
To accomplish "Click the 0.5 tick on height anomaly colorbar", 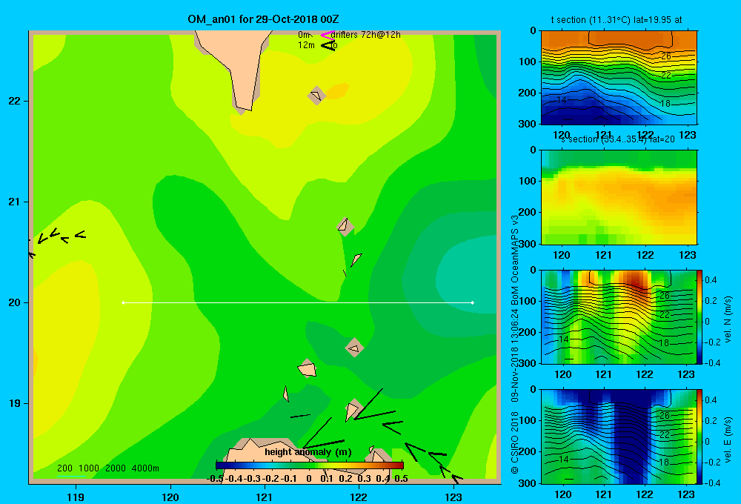I will click(401, 479).
